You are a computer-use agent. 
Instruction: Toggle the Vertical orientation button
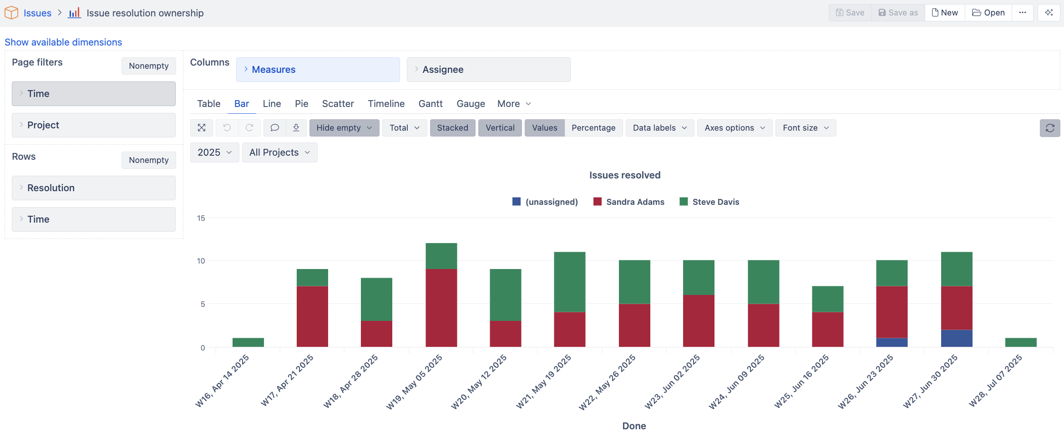click(x=500, y=128)
